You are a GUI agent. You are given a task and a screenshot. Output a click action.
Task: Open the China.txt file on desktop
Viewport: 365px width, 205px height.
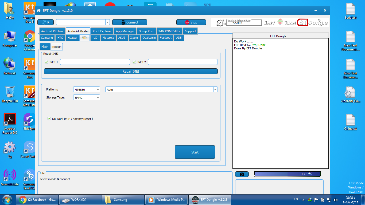[351, 122]
